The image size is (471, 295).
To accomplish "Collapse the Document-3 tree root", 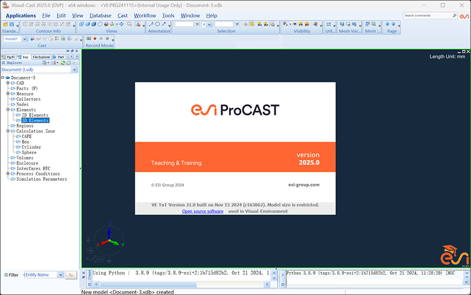I will (x=3, y=78).
